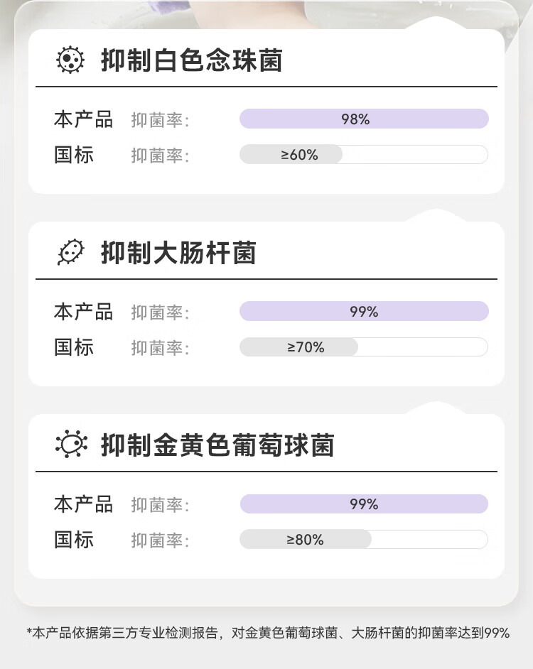Click the E. coli bacterium icon
The height and width of the screenshot is (669, 533).
[x=70, y=252]
